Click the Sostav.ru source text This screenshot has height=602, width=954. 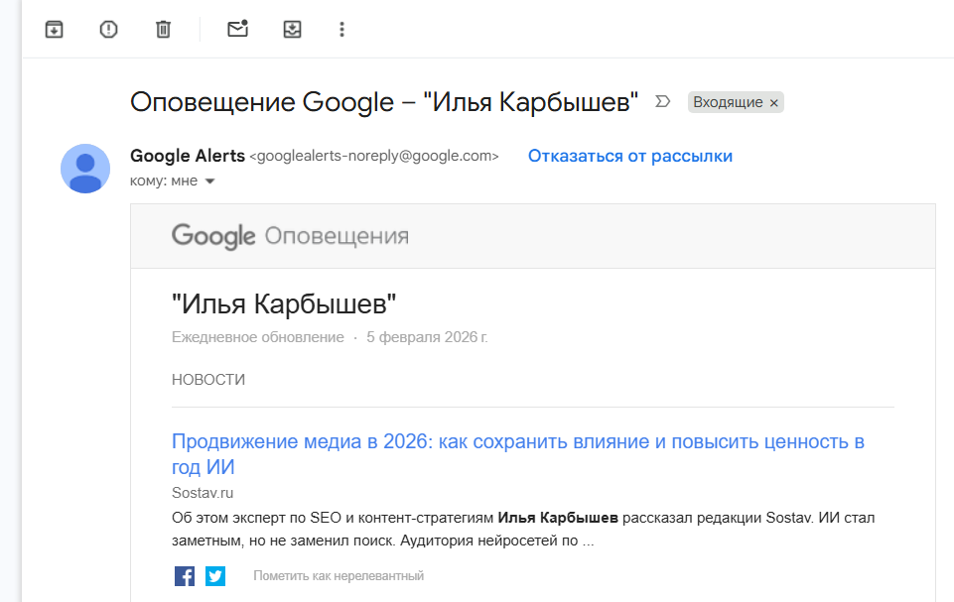point(202,493)
